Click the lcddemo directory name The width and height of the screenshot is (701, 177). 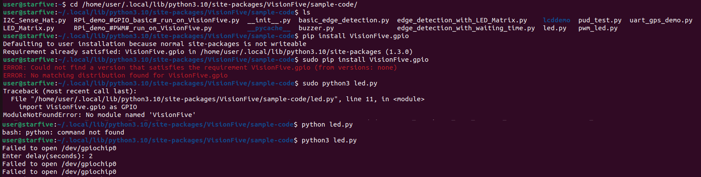(557, 20)
